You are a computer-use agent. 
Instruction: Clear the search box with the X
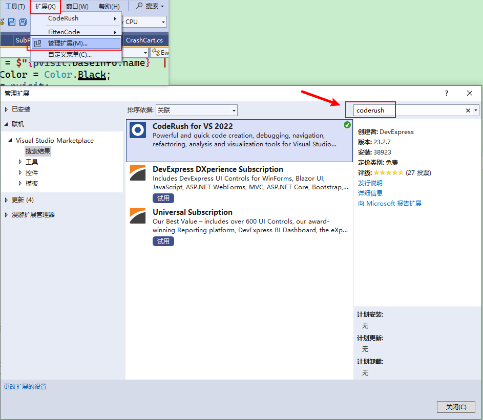468,110
